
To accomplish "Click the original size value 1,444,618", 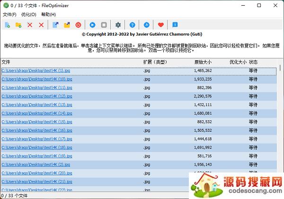I will click(x=203, y=139).
